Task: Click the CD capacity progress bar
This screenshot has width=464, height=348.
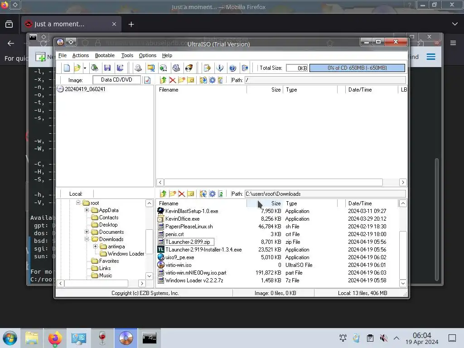Action: (357, 68)
